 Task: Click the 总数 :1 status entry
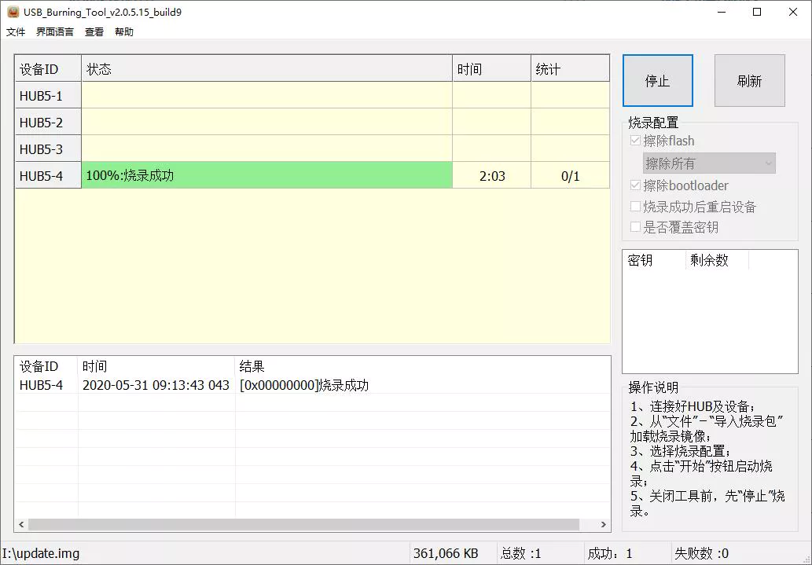tap(520, 554)
